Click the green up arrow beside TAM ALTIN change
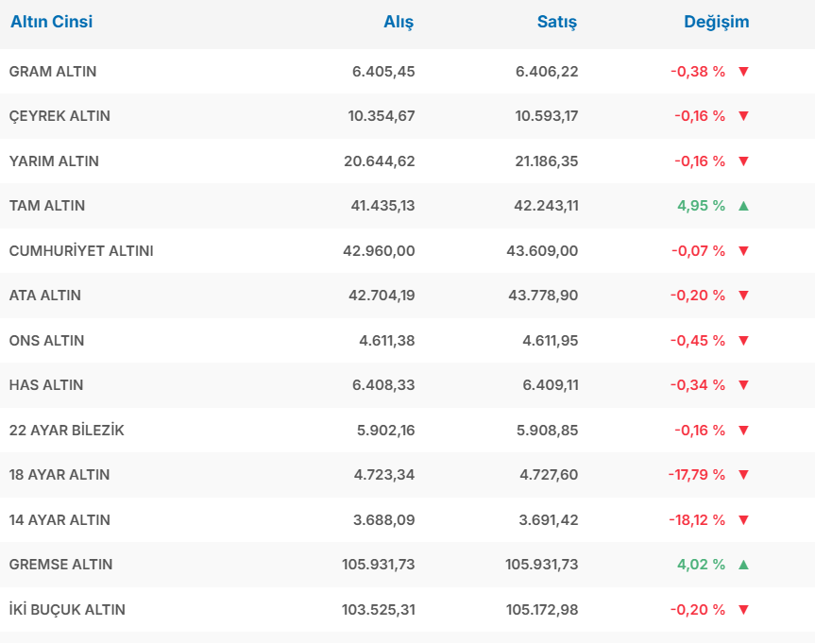The width and height of the screenshot is (815, 643). 743,206
